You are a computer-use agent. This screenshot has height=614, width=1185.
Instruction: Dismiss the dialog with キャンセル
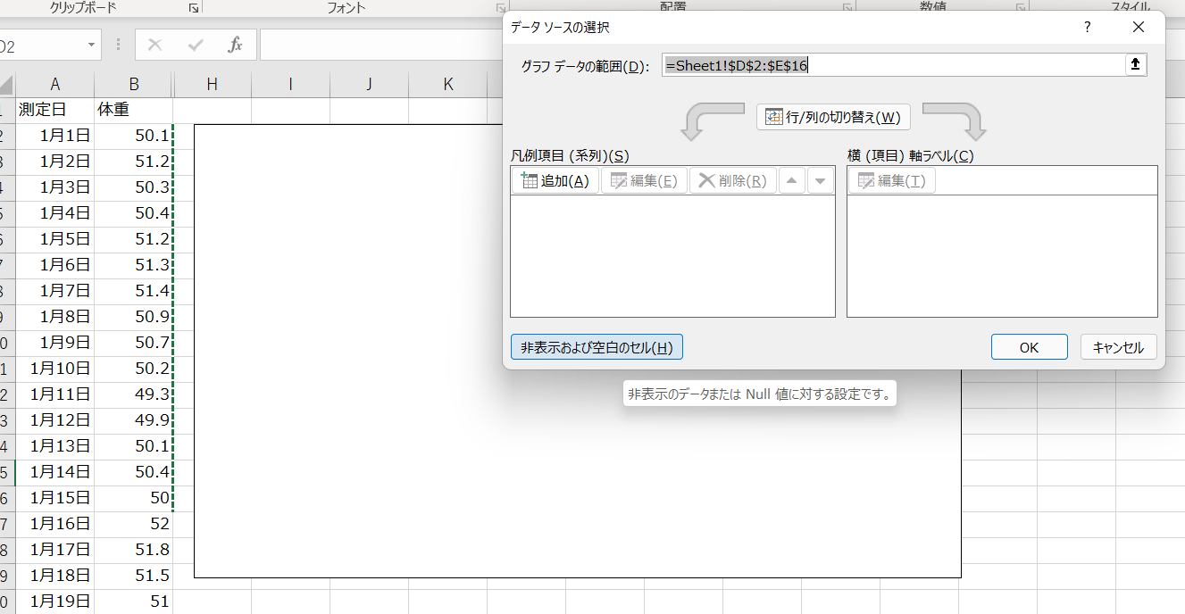pyautogui.click(x=1118, y=347)
